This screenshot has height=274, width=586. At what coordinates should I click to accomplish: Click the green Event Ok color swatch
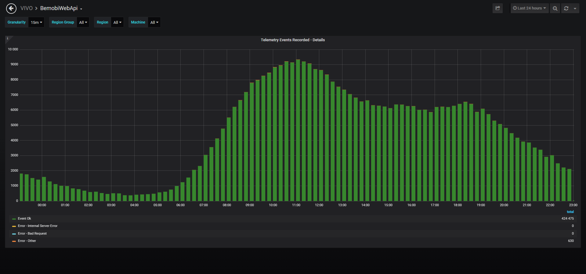coord(14,219)
